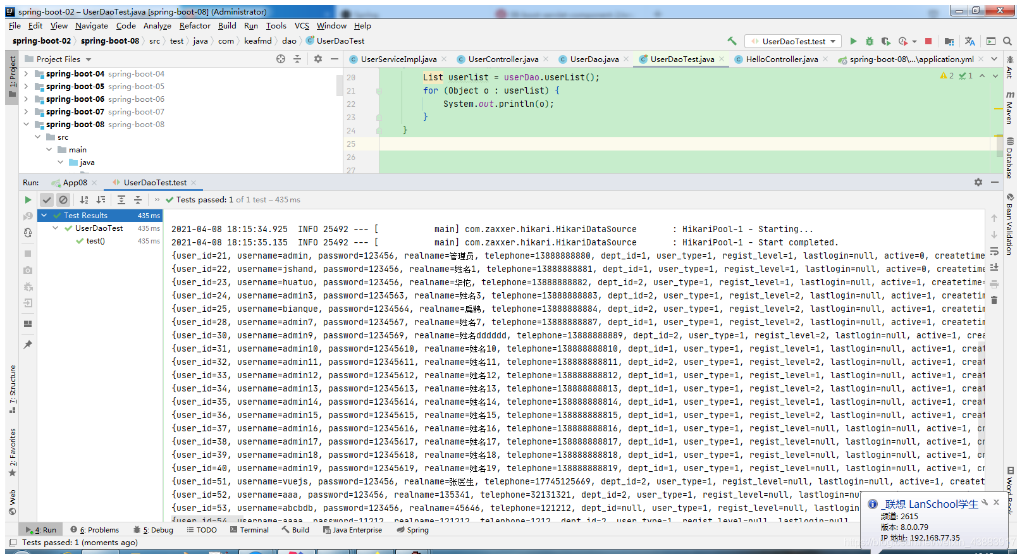Viewport: 1022px width, 554px height.
Task: Open the run configuration dropdown UserDaoTest.test
Action: 793,41
